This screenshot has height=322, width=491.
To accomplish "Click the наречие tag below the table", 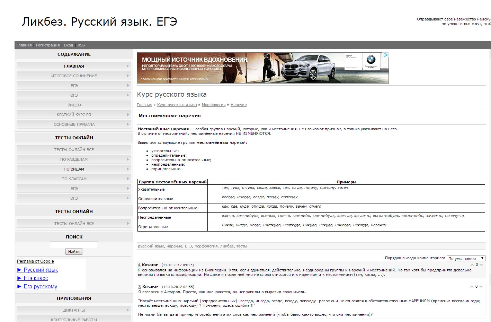I will point(174,246).
